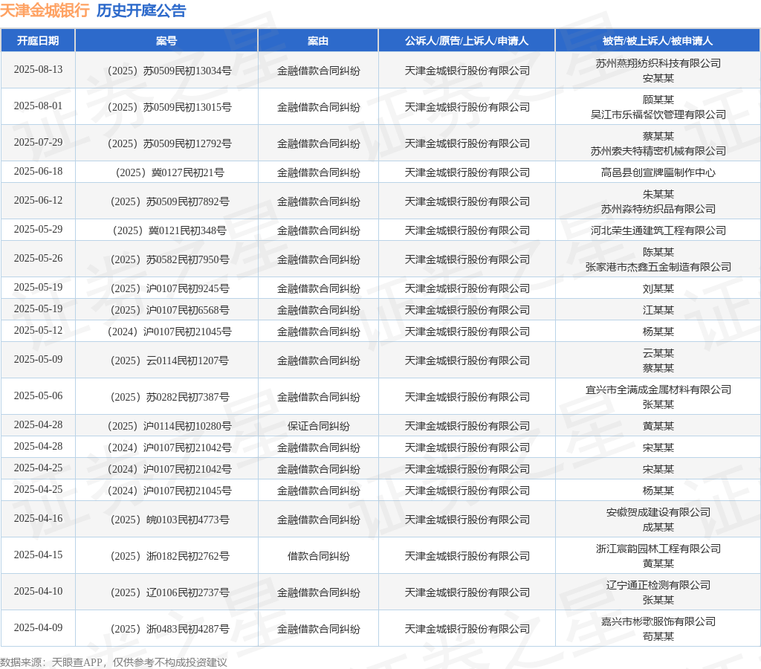Image resolution: width=761 pixels, height=669 pixels.
Task: Select defendant 安徽贺成建设有限公司
Action: coord(658,512)
